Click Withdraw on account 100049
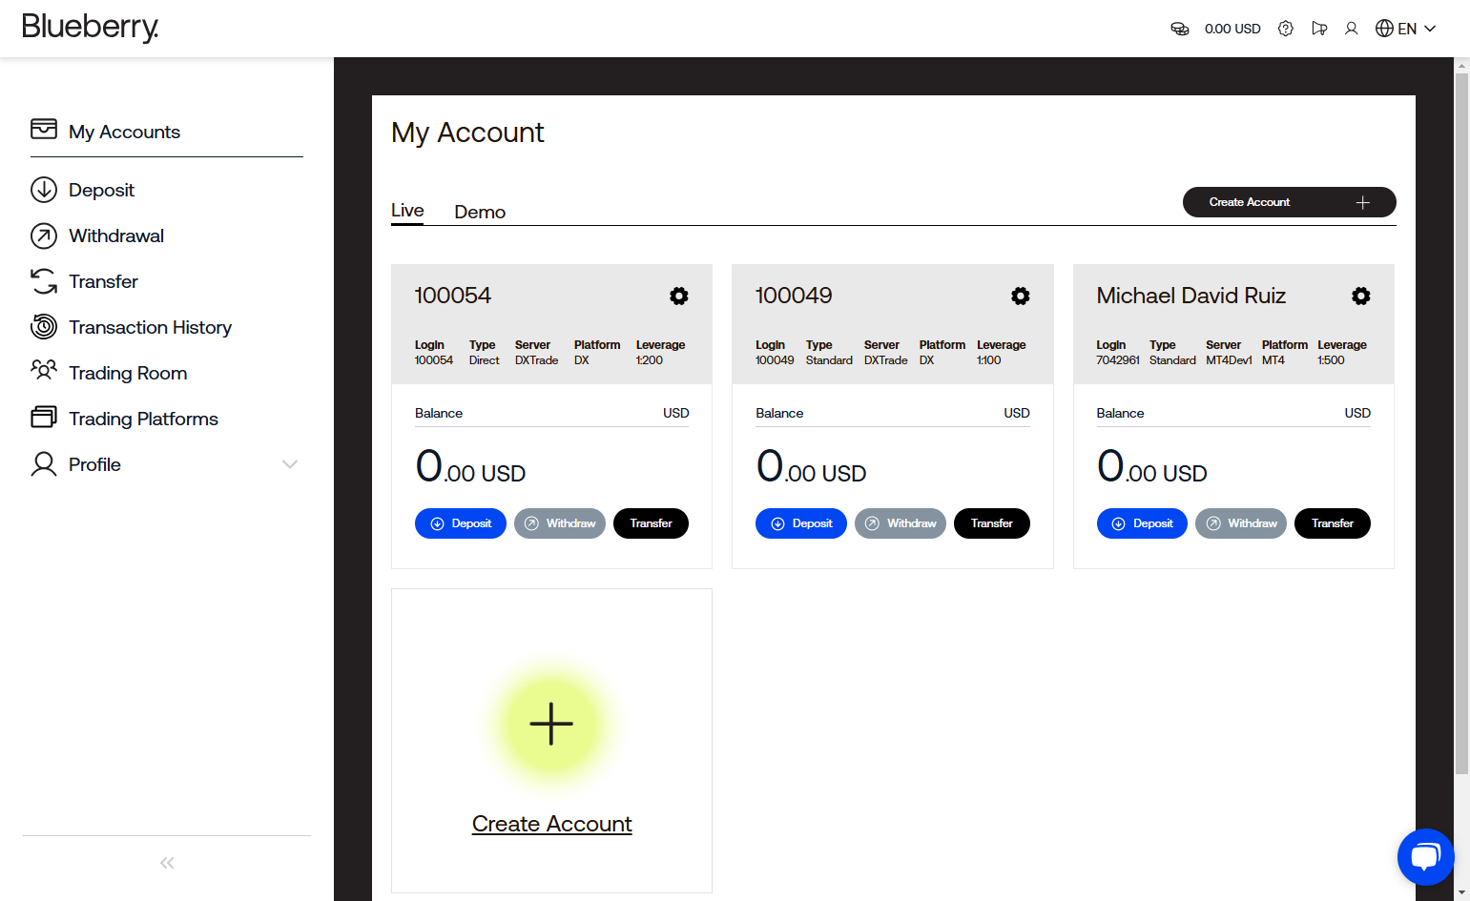 (x=901, y=523)
